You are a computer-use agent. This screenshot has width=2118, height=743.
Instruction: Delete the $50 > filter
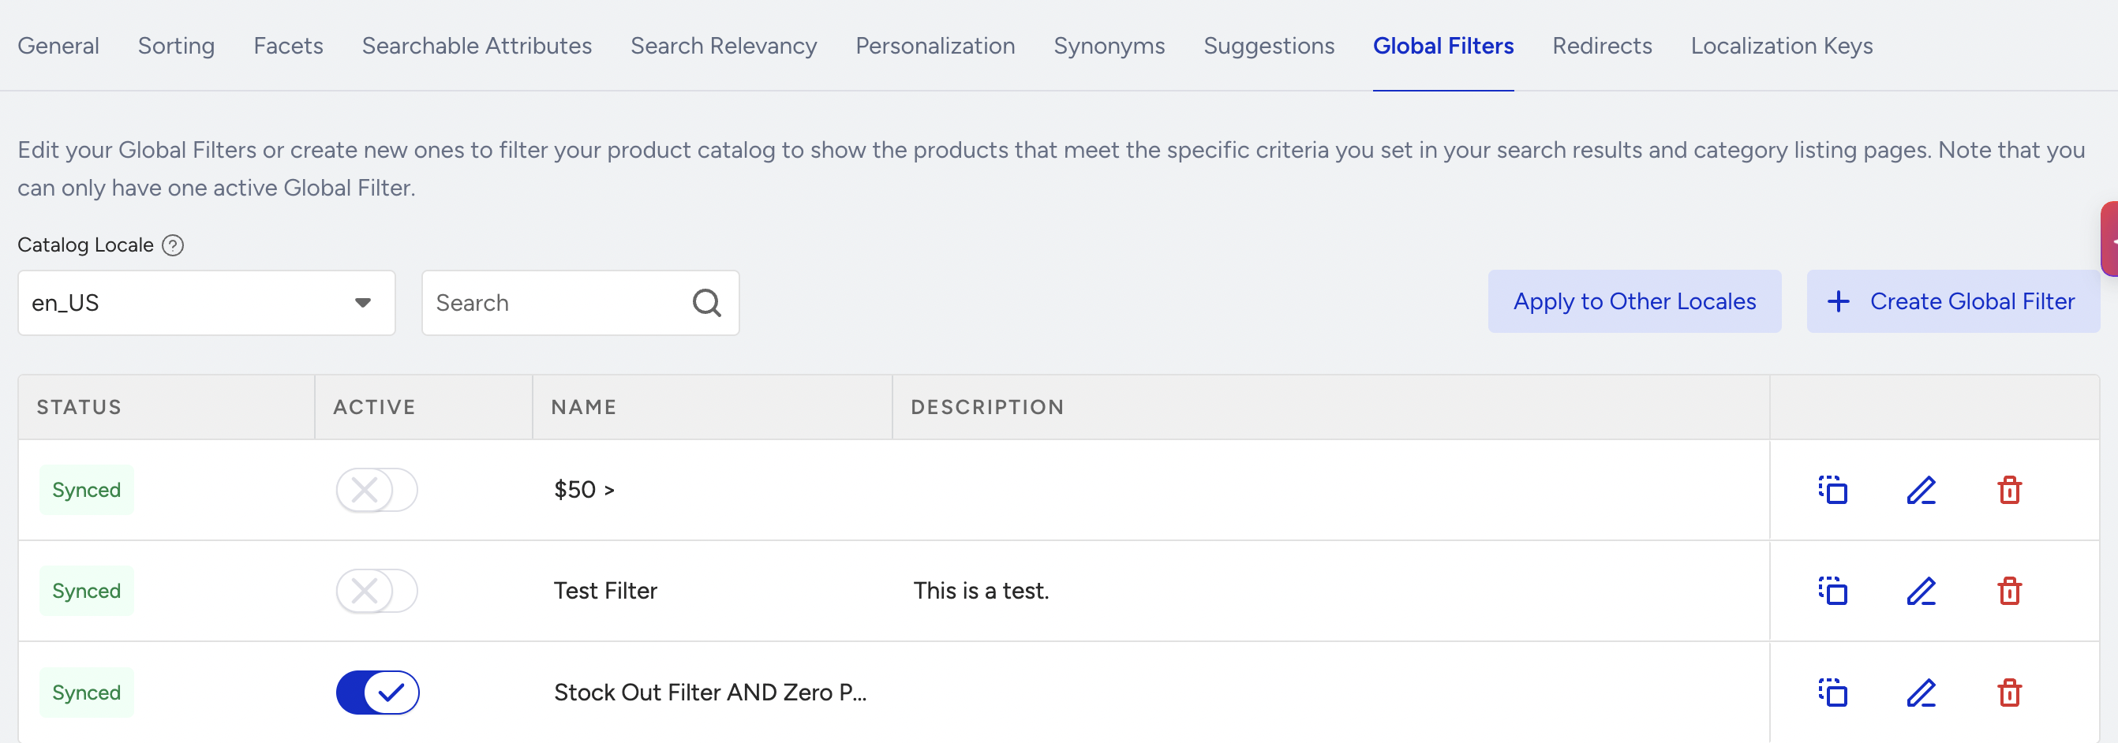[x=2009, y=490]
